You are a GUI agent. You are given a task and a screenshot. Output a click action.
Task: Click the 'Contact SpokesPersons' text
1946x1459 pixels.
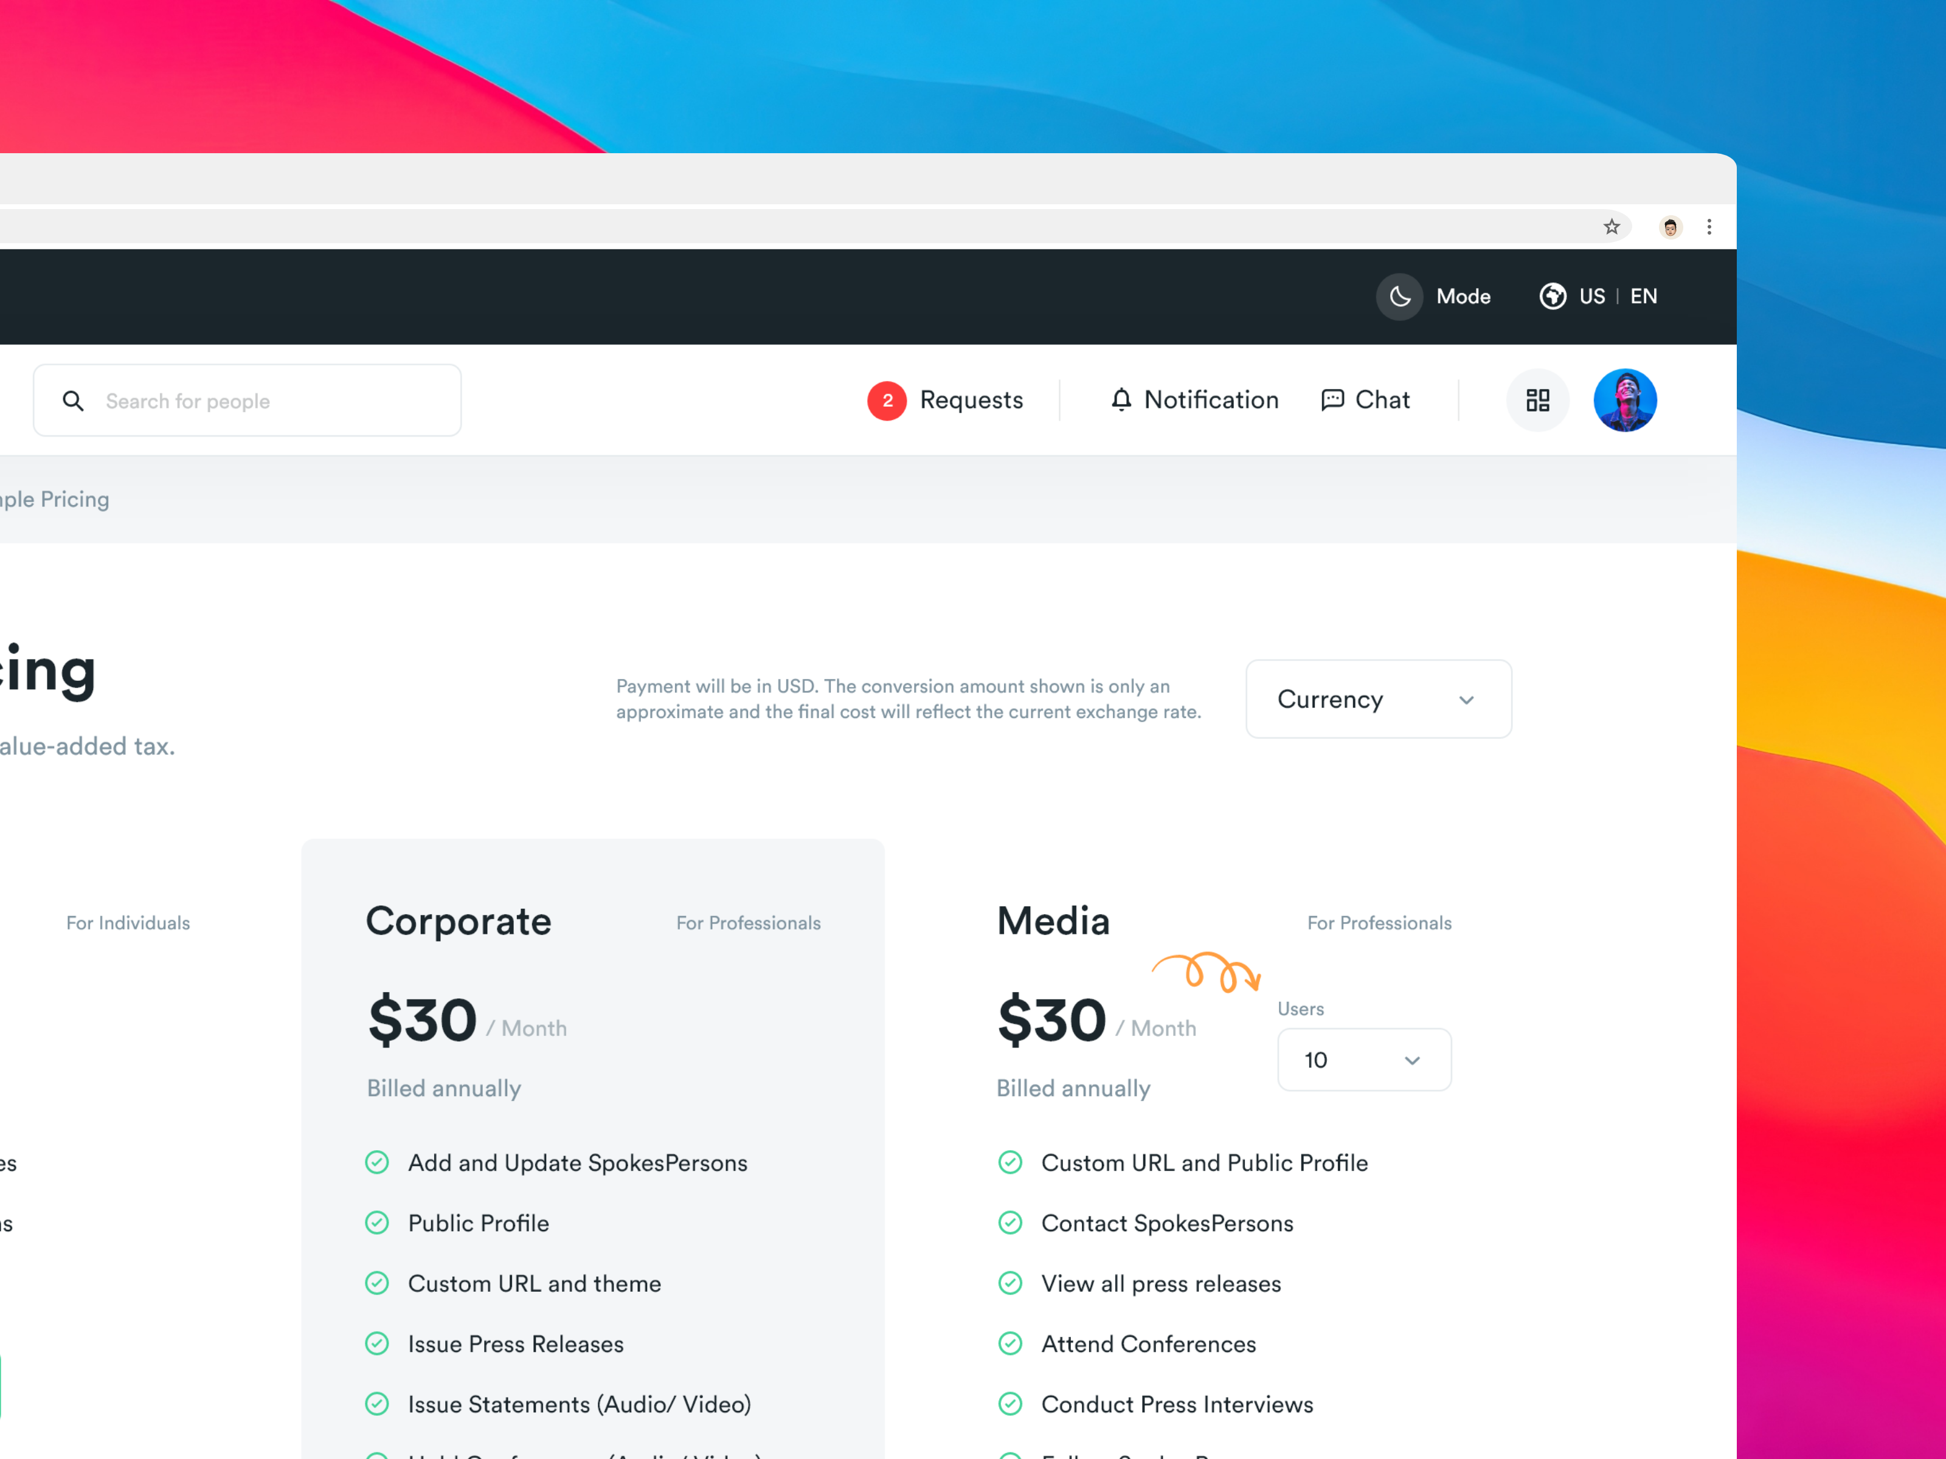[1166, 1223]
